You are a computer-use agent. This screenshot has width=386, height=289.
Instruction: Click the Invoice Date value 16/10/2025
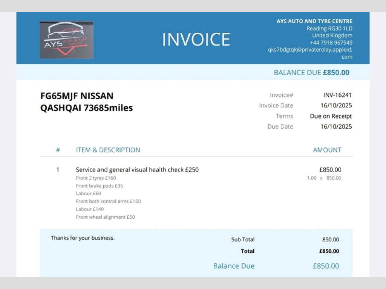pyautogui.click(x=336, y=105)
